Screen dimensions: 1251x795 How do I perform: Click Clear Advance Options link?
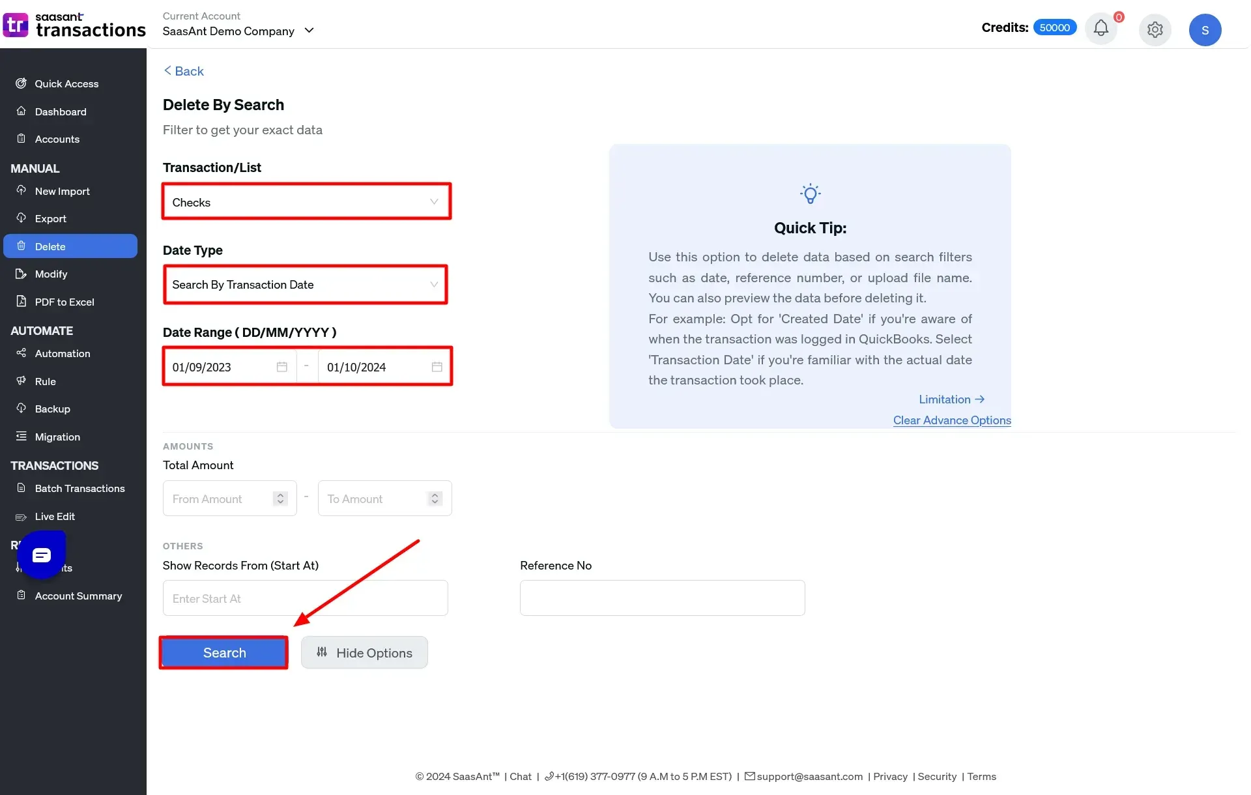(952, 420)
